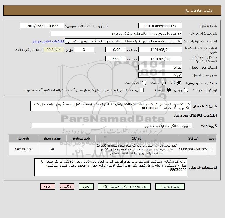The image size is (225, 218).
Task: Click the remaining time countdown 00:34:14
Action: 54,49
